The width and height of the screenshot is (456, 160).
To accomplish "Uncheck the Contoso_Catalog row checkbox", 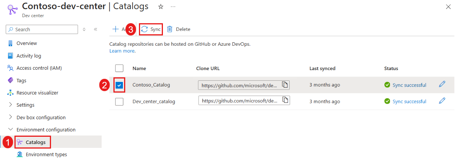I will (x=119, y=85).
